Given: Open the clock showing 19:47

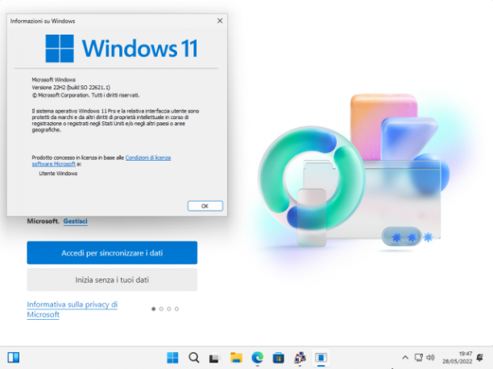Looking at the screenshot, I should (x=458, y=358).
